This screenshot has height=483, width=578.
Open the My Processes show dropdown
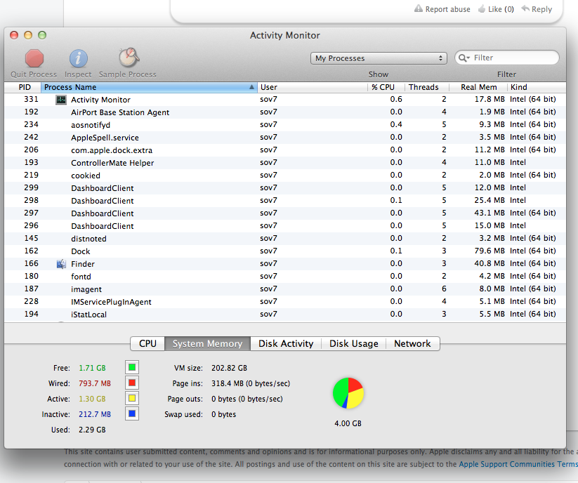coord(379,58)
